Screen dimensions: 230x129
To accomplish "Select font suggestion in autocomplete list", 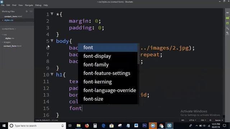I will pos(108,48).
